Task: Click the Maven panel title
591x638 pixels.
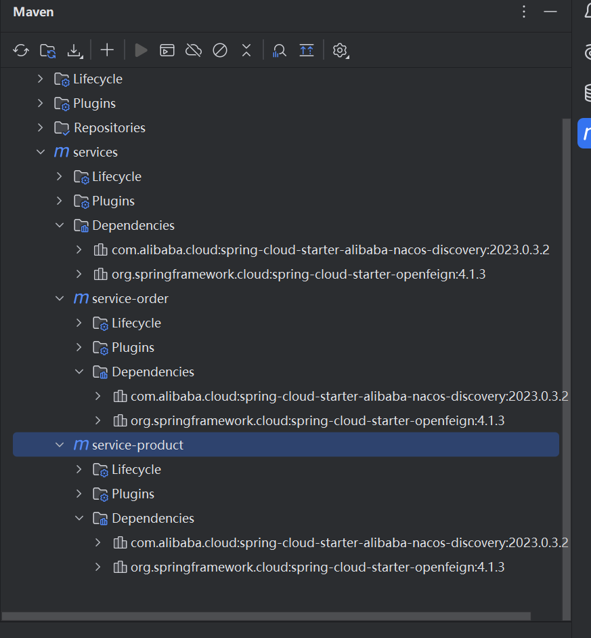Action: click(33, 12)
